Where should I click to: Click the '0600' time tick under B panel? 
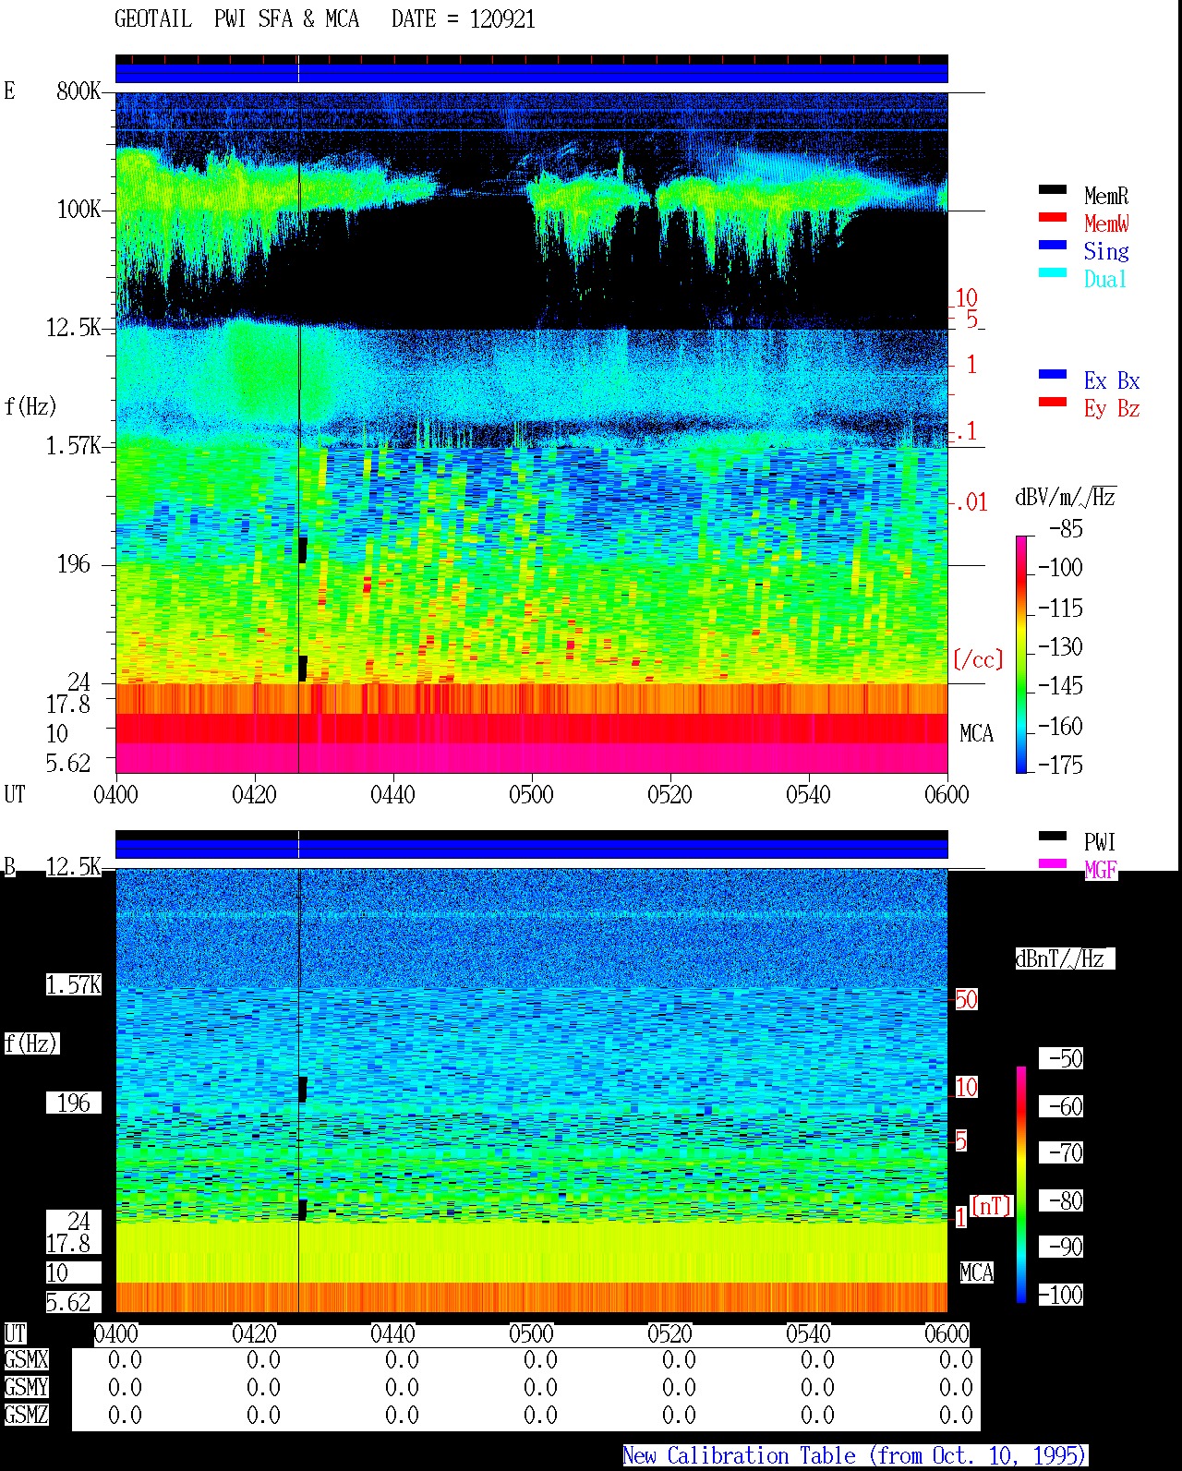tap(947, 1333)
